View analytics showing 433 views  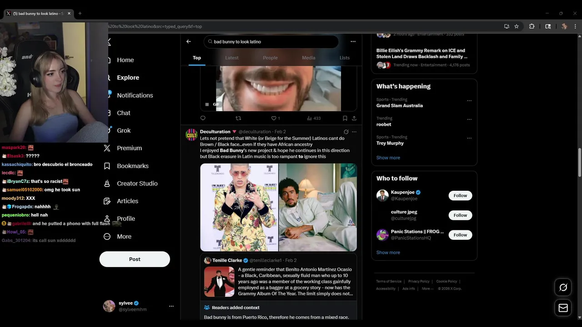[x=314, y=118]
